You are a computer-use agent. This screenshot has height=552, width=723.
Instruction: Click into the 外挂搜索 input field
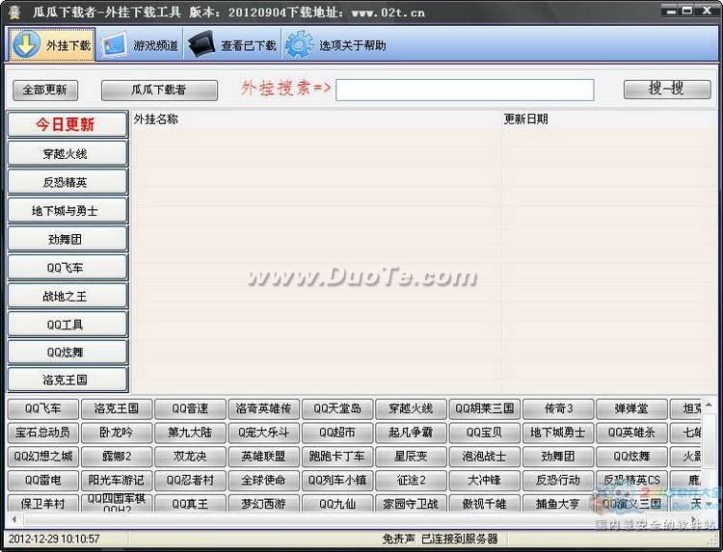[465, 90]
